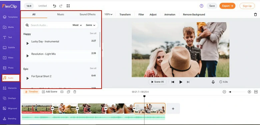Play Scene 05 only
The width and height of the screenshot is (260, 125).
157,82
